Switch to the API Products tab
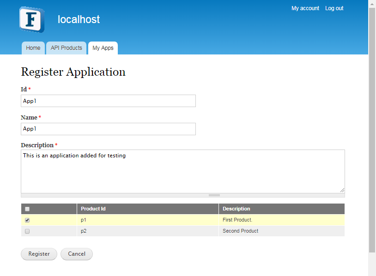The width and height of the screenshot is (376, 276). (66, 48)
